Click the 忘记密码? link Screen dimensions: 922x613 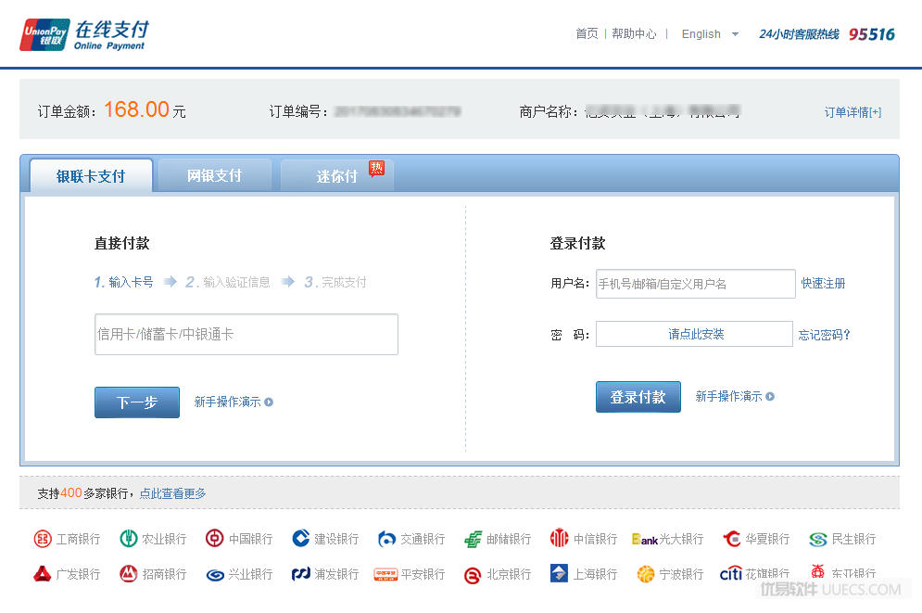point(825,335)
